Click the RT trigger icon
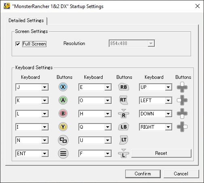This screenshot has height=183, width=204. tap(124, 100)
